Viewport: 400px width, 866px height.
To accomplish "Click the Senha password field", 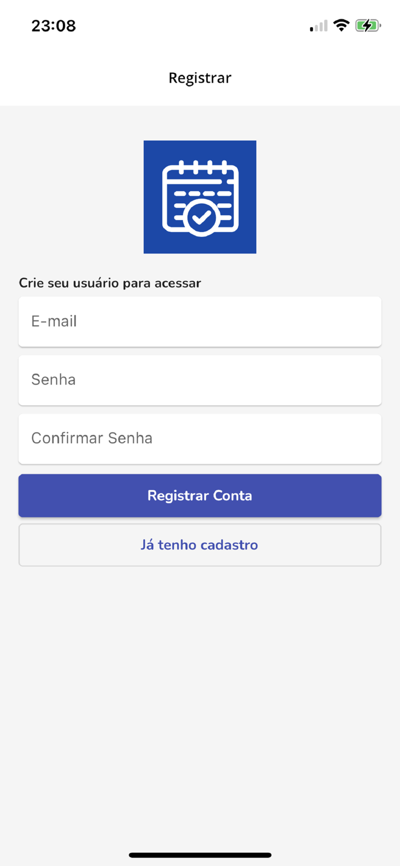I will pos(200,380).
